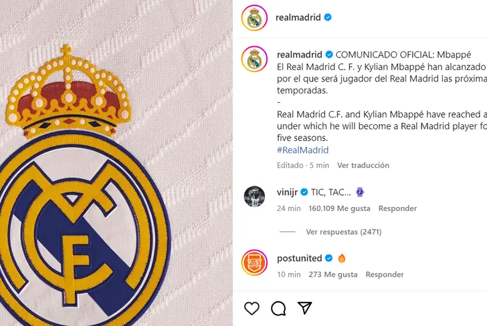
Task: Open the realmadrid header profile picture
Action: click(254, 17)
